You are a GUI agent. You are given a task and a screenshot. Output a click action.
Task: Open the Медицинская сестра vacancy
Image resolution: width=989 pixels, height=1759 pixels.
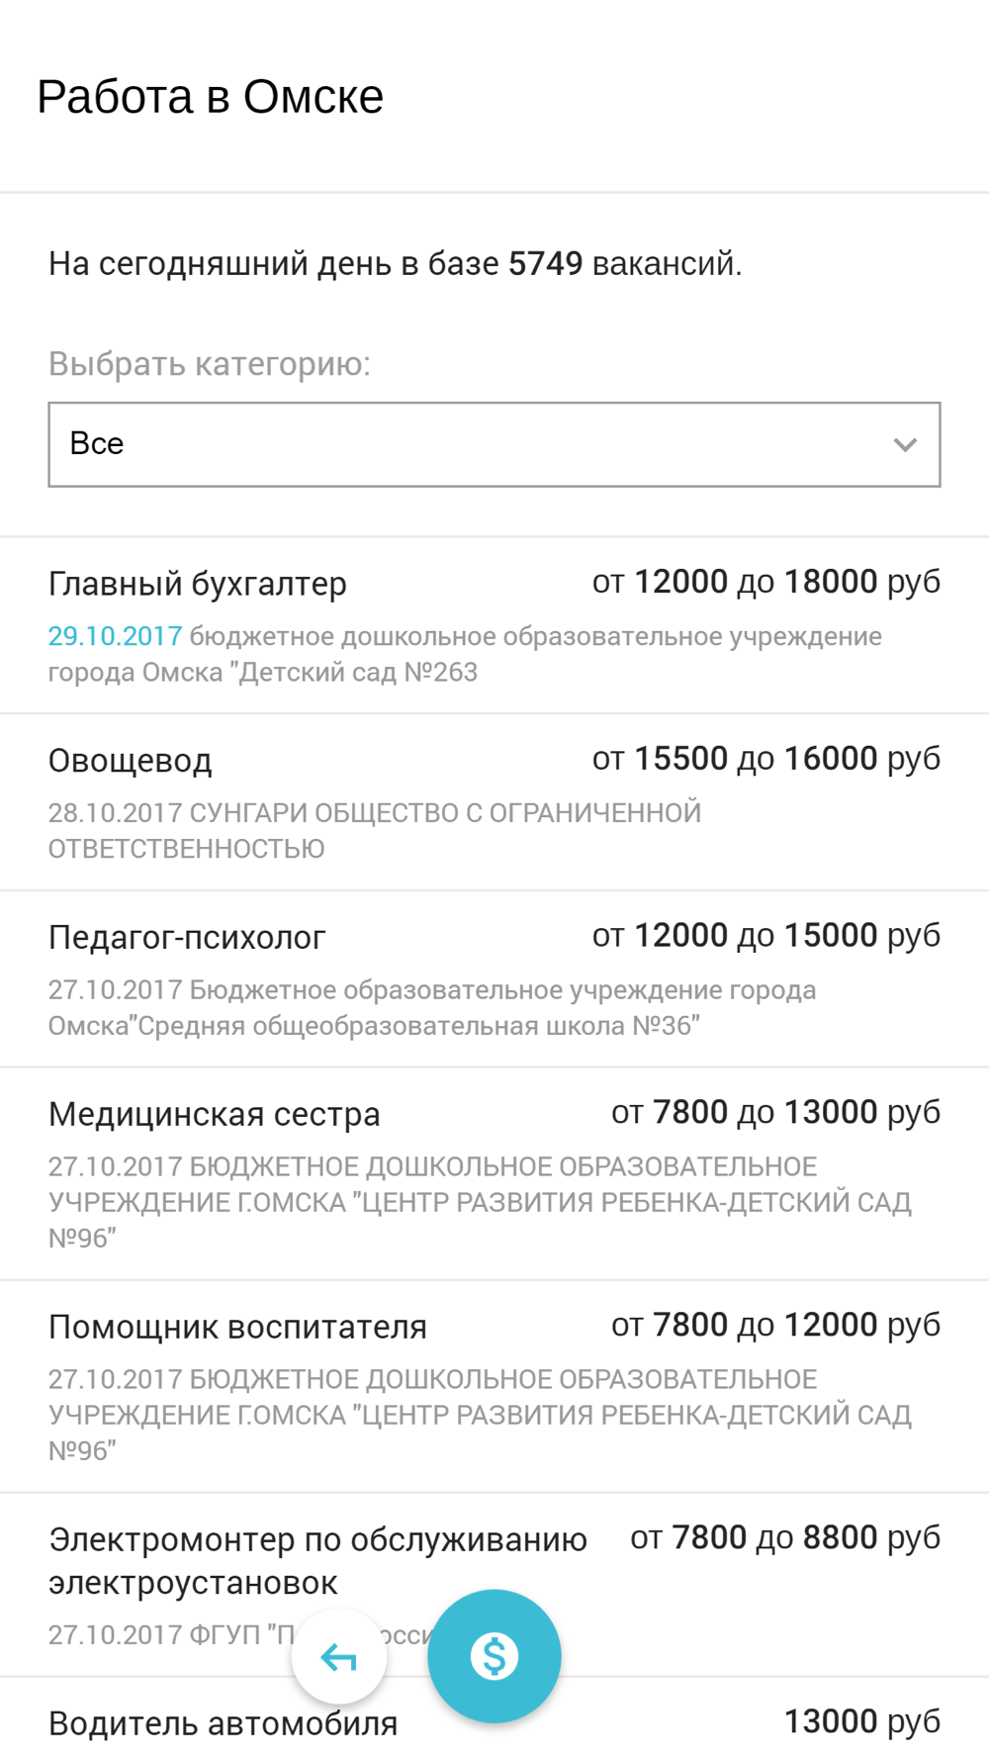click(x=494, y=1174)
